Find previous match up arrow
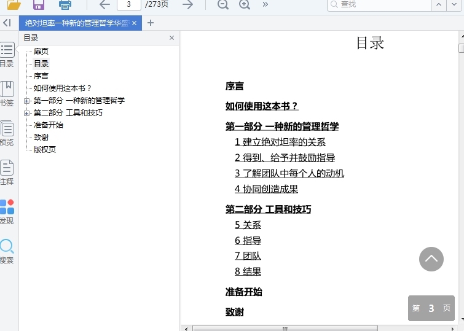The height and width of the screenshot is (331, 464). 439,5
